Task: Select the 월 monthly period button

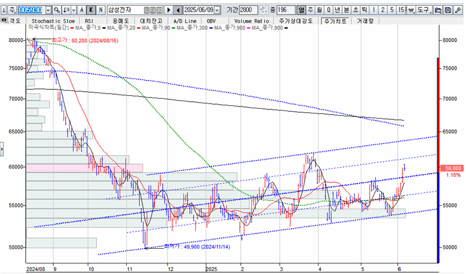Action: click(x=320, y=10)
